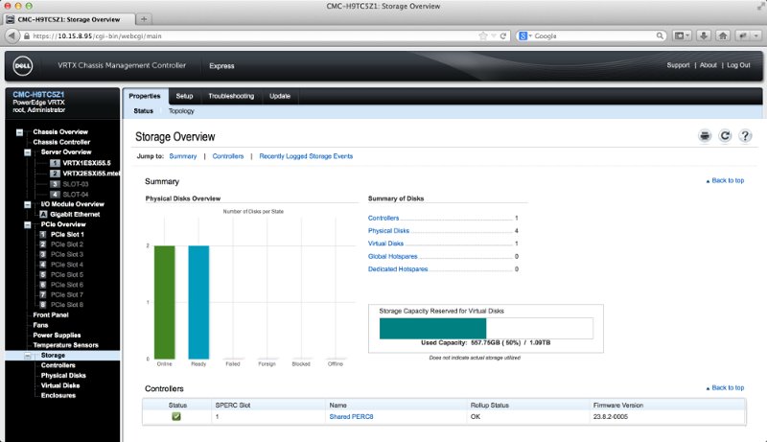Bookmark this page with the star

483,35
